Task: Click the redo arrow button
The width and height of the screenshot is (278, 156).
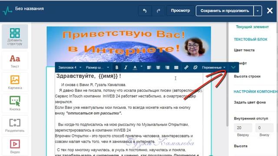Action: tap(158, 11)
